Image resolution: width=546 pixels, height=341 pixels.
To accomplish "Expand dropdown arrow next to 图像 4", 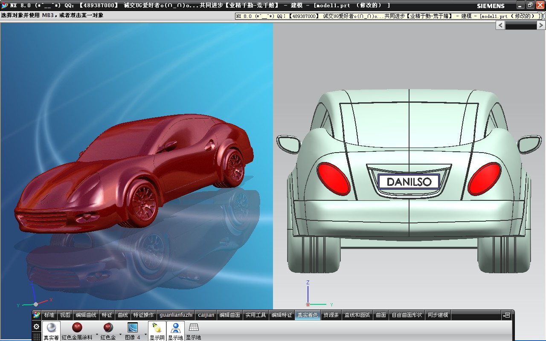I will (145, 334).
